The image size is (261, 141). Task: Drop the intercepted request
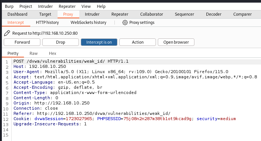[x=61, y=42]
